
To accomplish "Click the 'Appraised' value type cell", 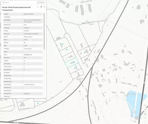I will [x=27, y=94].
